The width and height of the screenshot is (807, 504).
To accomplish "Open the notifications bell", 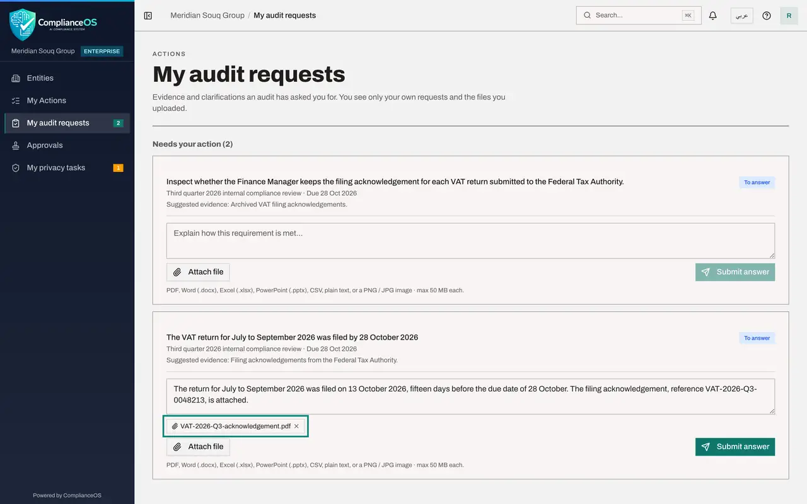I will [713, 16].
